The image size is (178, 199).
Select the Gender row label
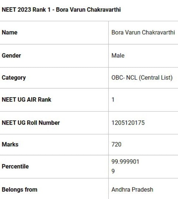click(11, 56)
